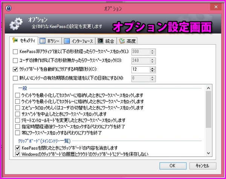
Task: Increase clipboard clear time spinner value 12
Action: [x=152, y=68]
